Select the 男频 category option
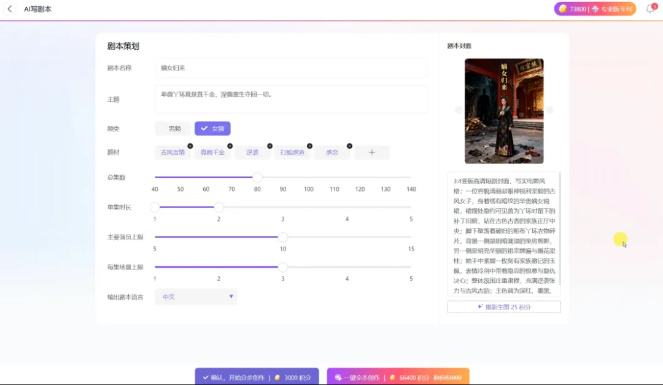Image resolution: width=663 pixels, height=385 pixels. click(173, 128)
